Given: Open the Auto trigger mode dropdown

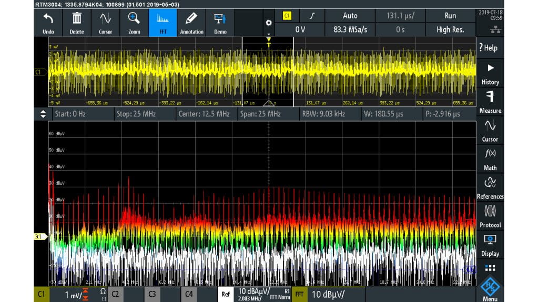Looking at the screenshot, I should [350, 16].
